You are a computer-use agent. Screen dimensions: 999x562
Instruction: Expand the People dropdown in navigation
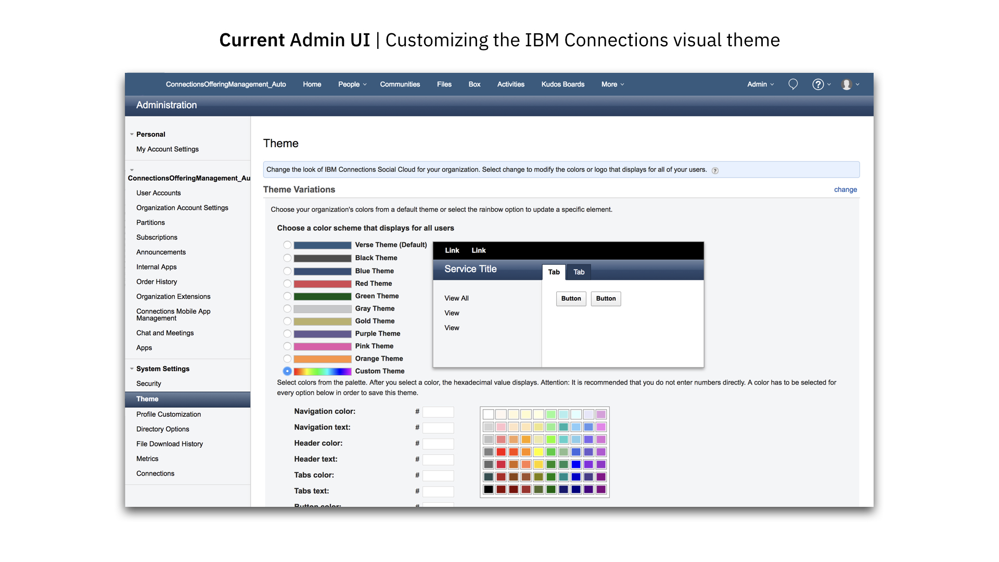[352, 84]
